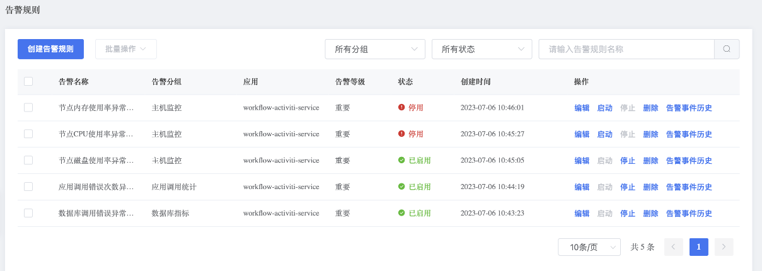Expand the 10条/页 page size selector
Viewport: 762px width, 271px height.
(x=589, y=247)
